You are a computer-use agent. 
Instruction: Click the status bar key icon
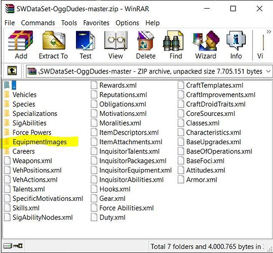point(18,246)
